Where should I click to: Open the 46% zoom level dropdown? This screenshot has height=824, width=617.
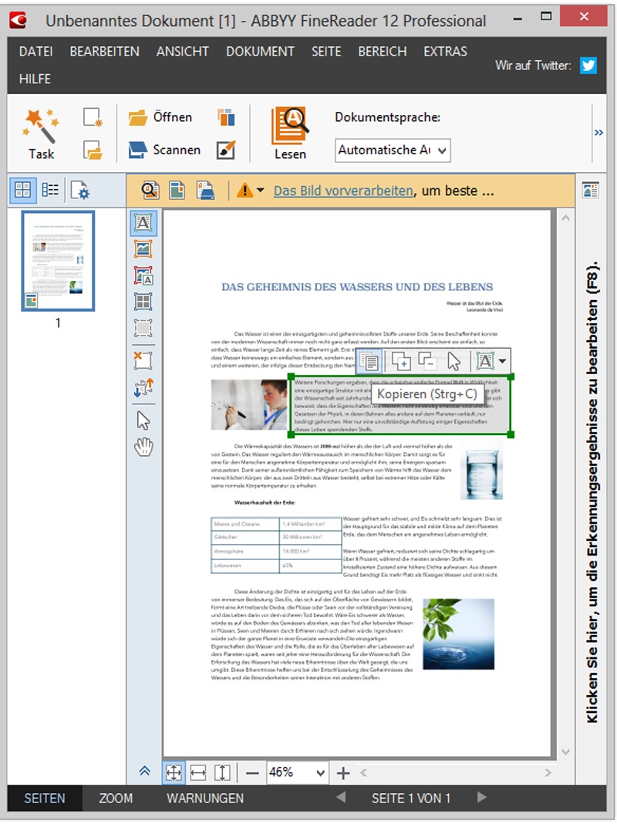298,772
